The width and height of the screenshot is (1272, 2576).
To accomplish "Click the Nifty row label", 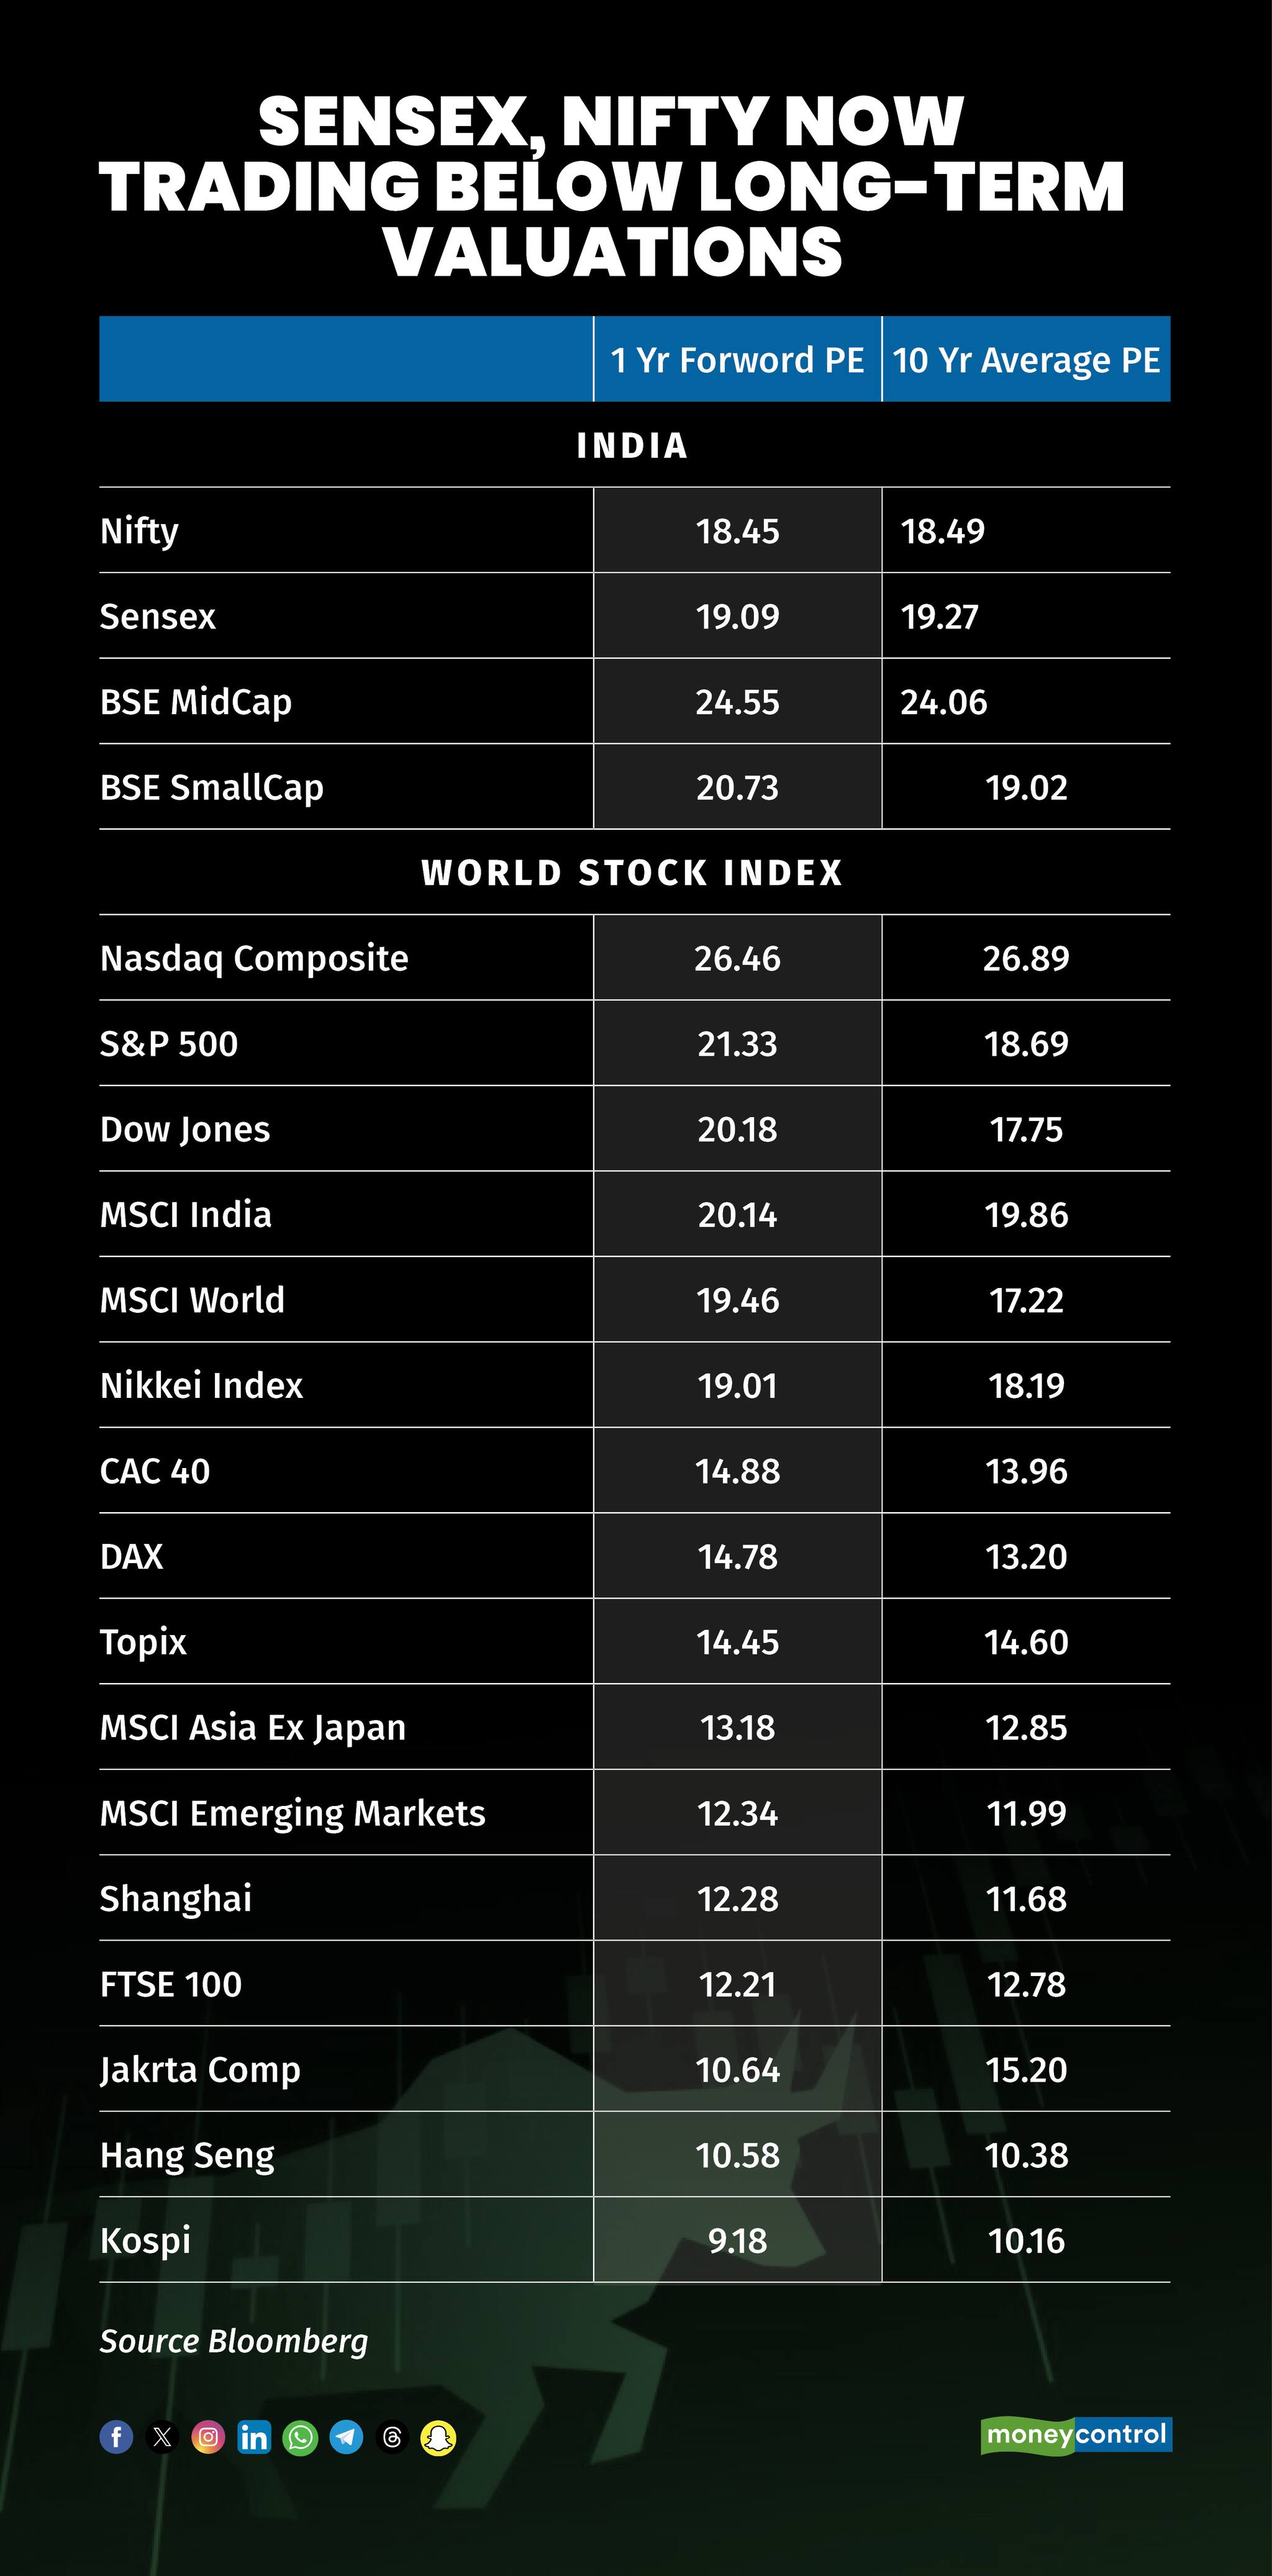I will 139,531.
